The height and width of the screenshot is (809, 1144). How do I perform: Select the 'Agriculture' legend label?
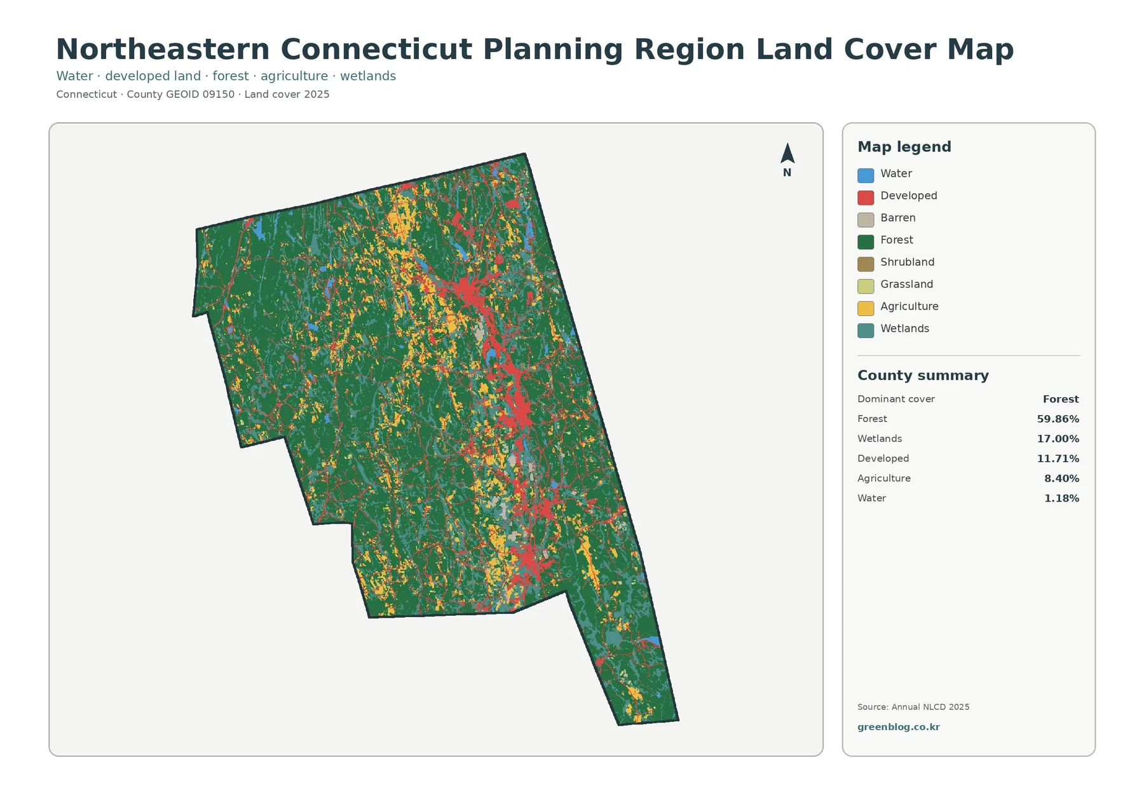(909, 306)
